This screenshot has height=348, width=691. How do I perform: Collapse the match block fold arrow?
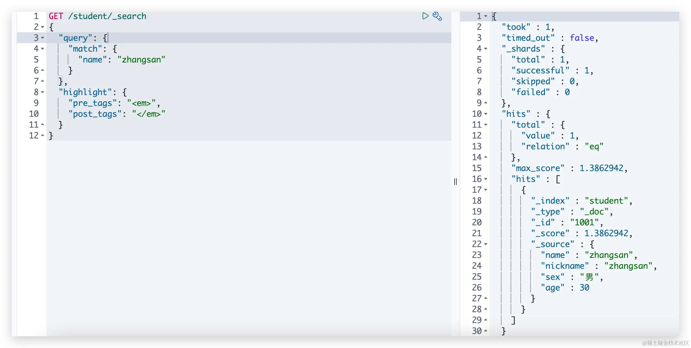point(43,49)
